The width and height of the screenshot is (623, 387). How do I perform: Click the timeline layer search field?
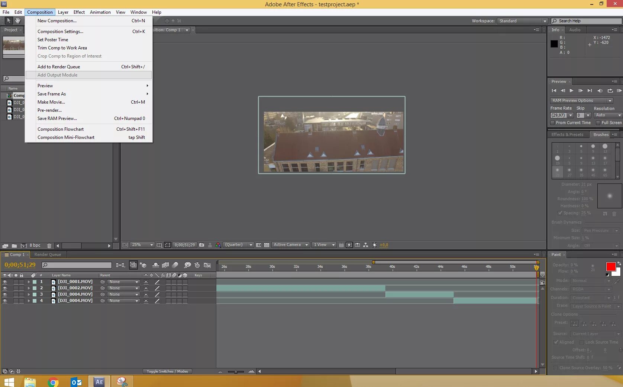coord(77,265)
